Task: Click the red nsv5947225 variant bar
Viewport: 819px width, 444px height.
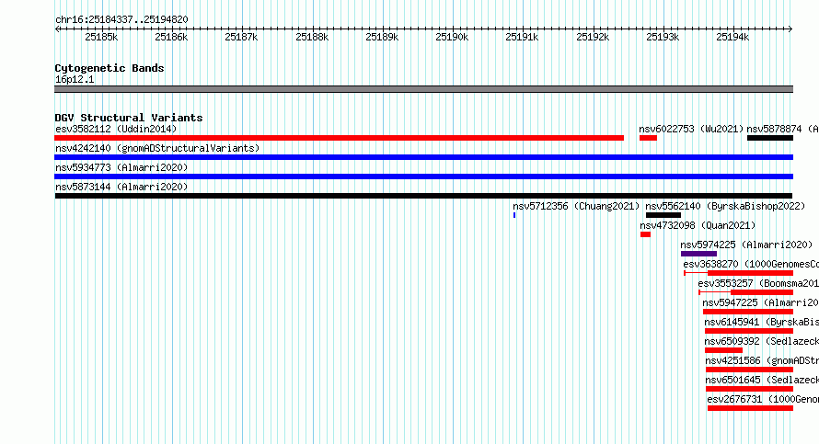Action: point(748,312)
